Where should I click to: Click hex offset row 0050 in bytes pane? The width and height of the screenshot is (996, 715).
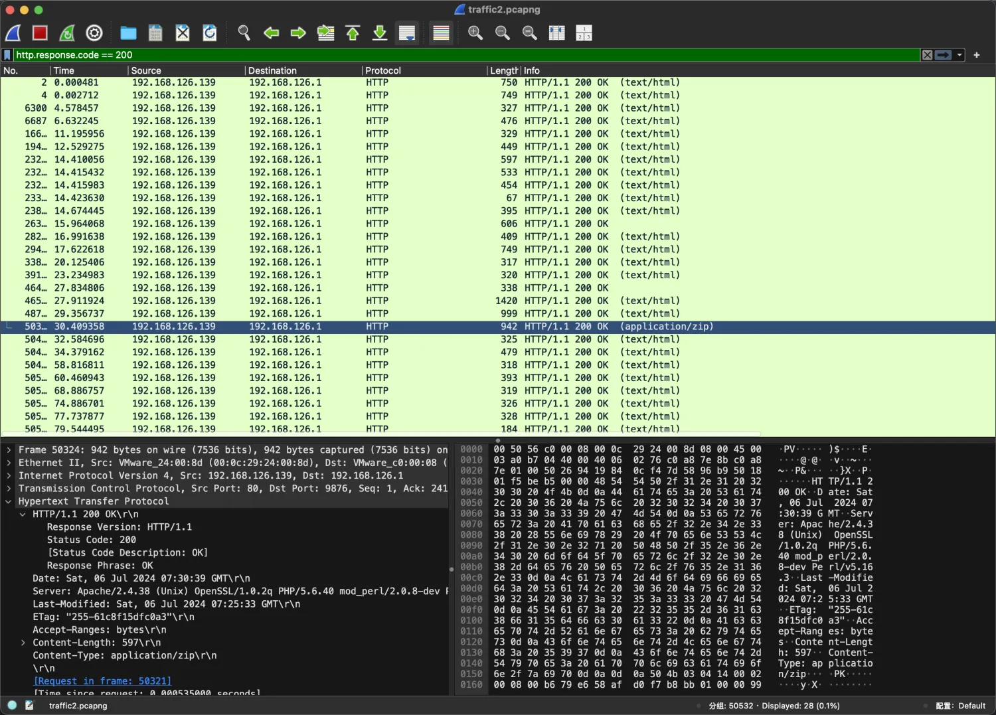point(471,503)
